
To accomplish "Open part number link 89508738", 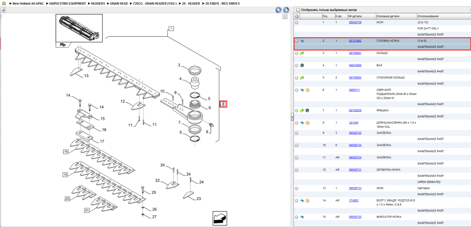I will click(355, 23).
